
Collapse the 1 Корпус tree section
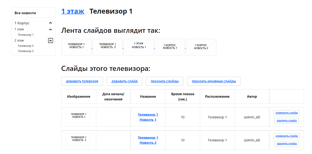tap(51, 23)
